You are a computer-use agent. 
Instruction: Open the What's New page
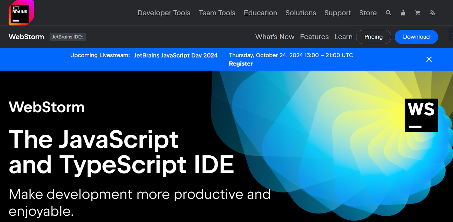pos(275,37)
